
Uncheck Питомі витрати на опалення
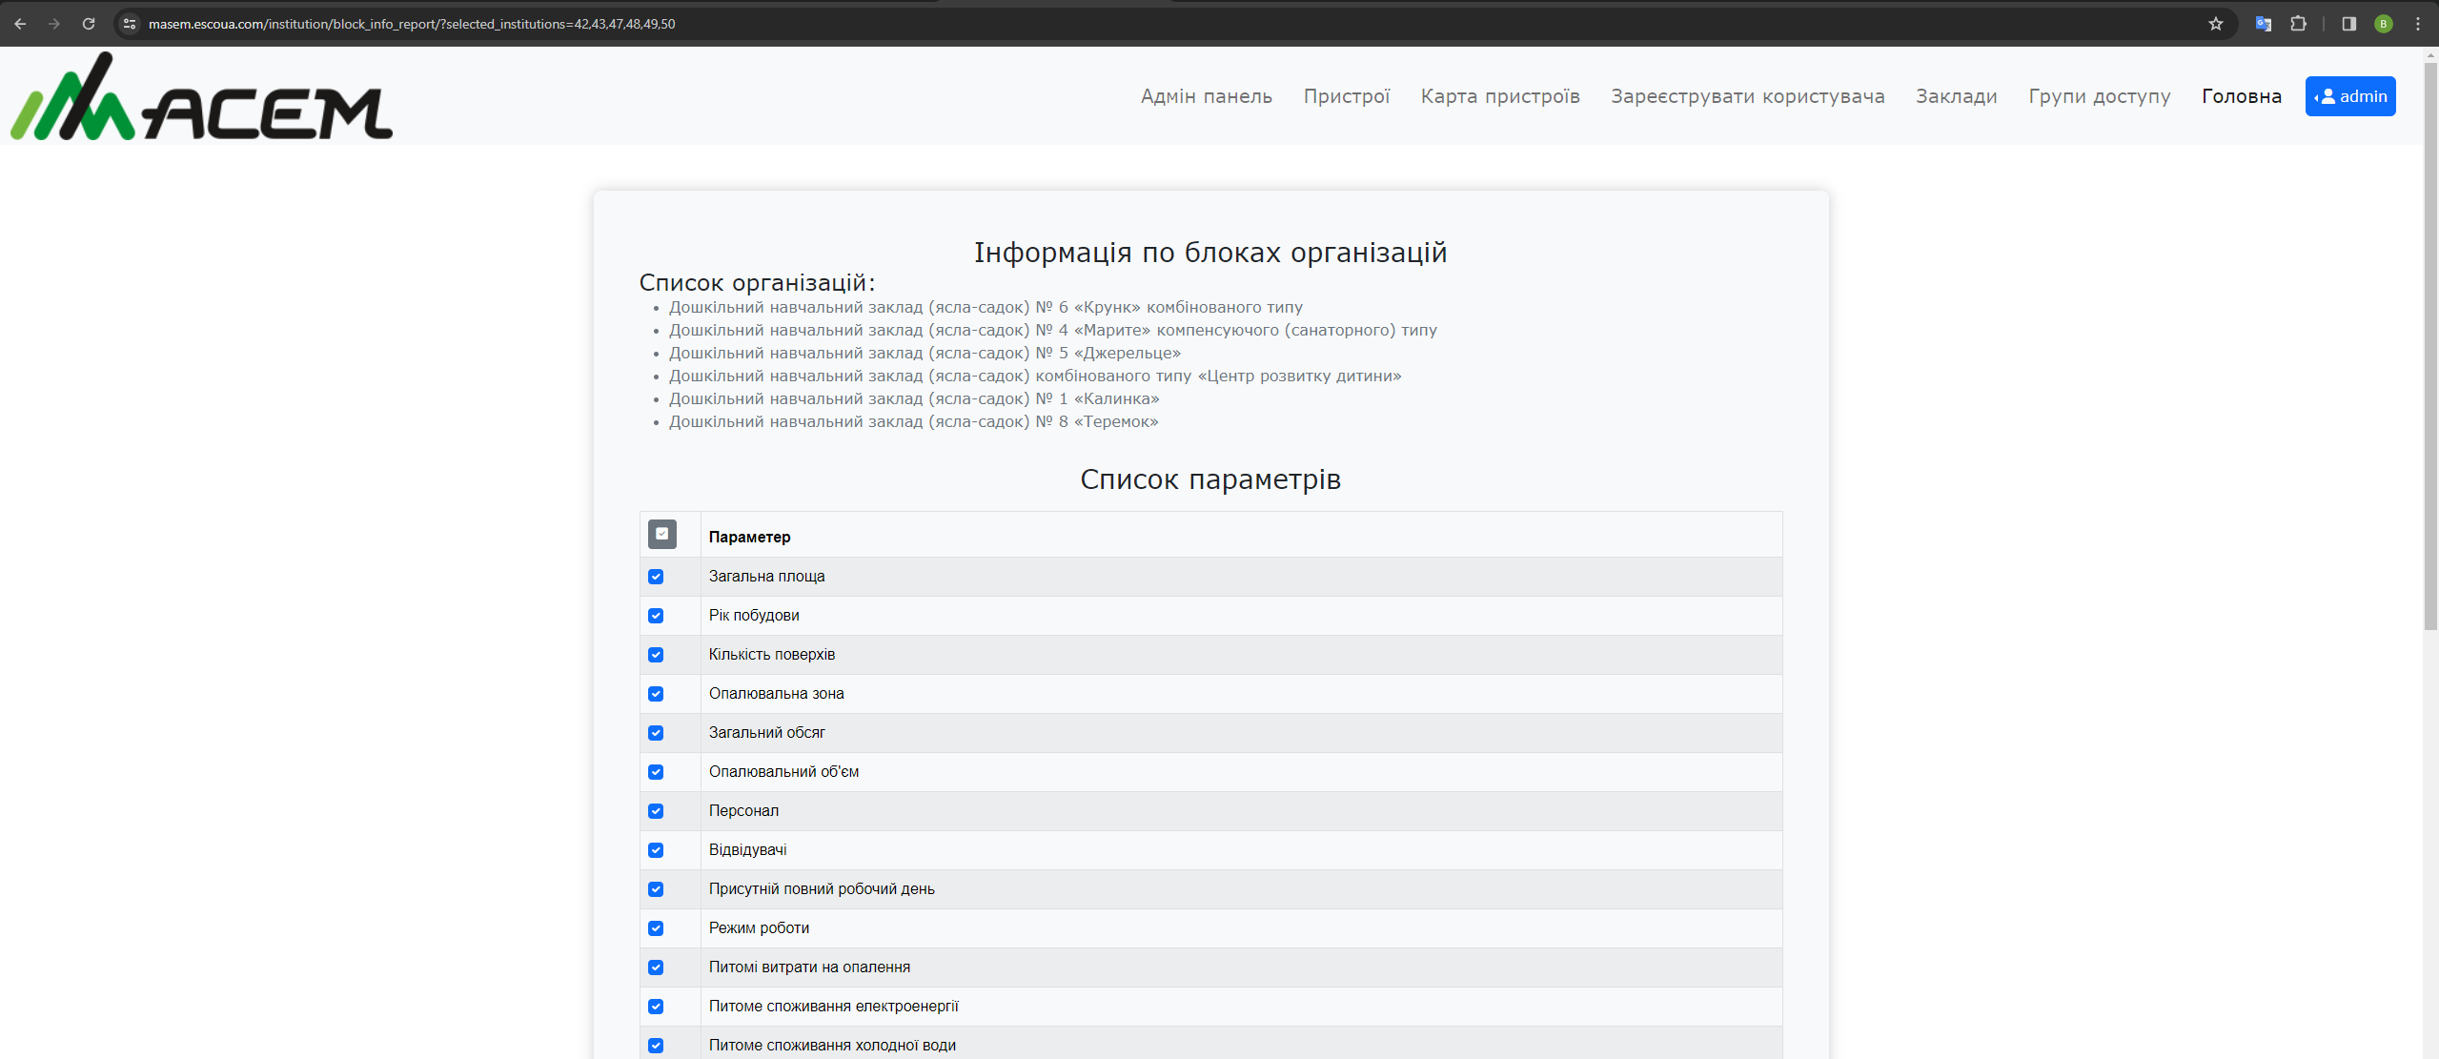(x=656, y=967)
